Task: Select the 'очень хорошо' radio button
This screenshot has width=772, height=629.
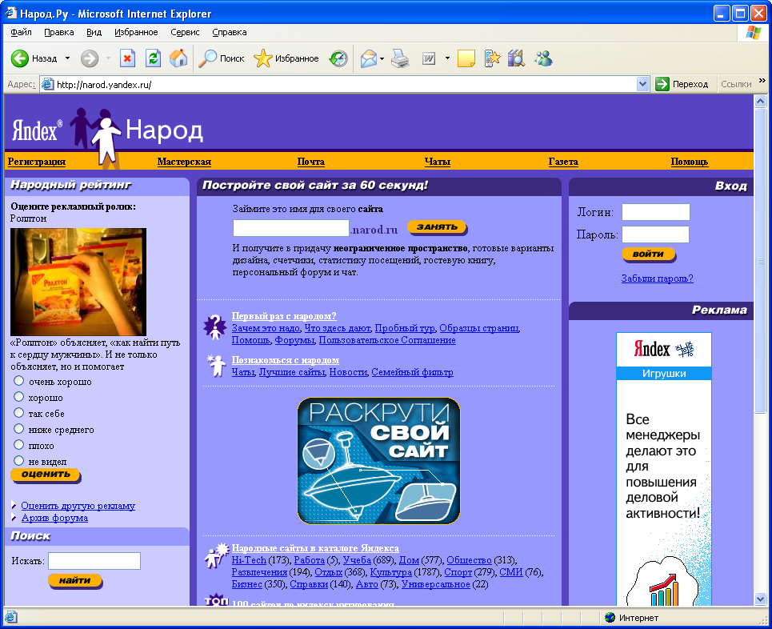Action: tap(18, 381)
